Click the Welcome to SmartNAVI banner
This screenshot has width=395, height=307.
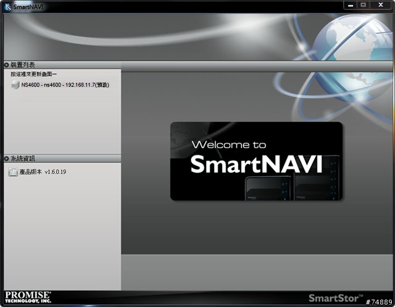(x=257, y=162)
